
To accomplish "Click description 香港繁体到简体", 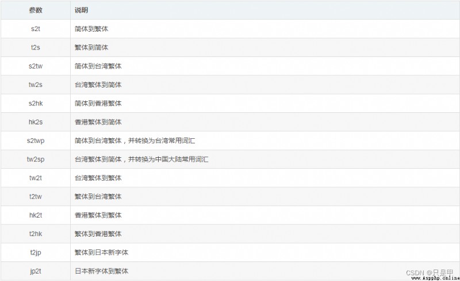I will point(98,122).
